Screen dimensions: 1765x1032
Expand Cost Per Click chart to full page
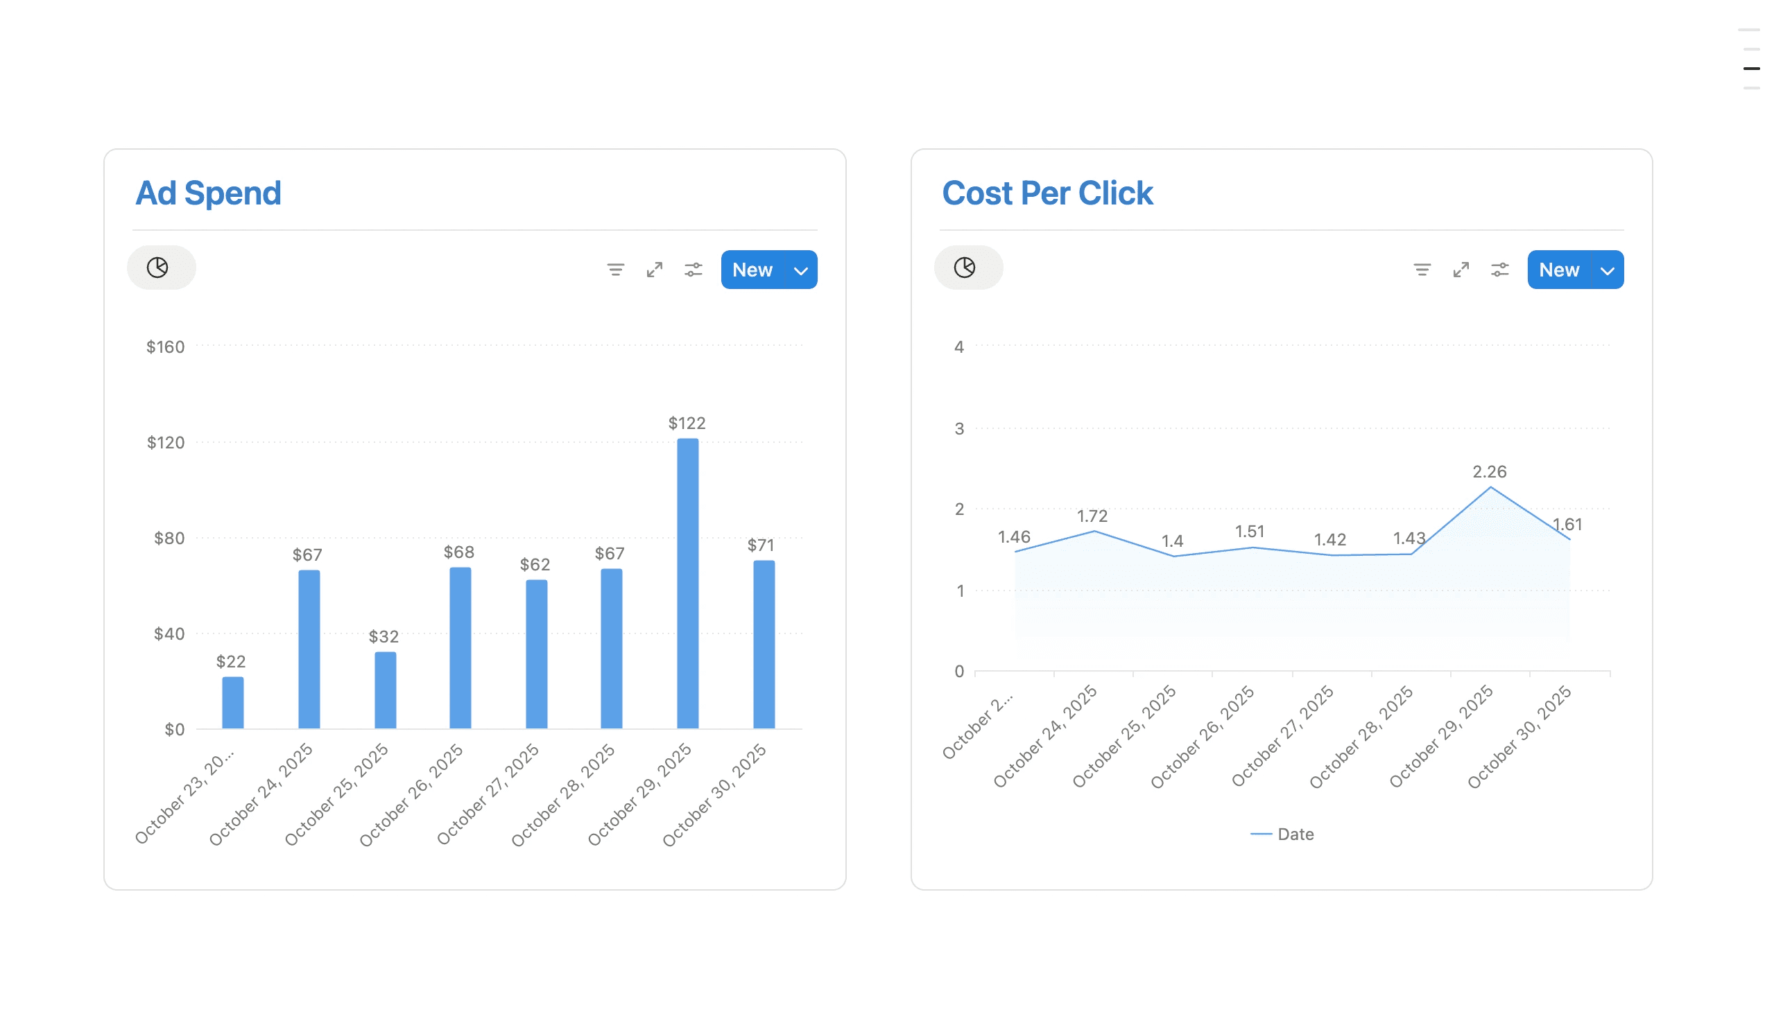pos(1462,270)
